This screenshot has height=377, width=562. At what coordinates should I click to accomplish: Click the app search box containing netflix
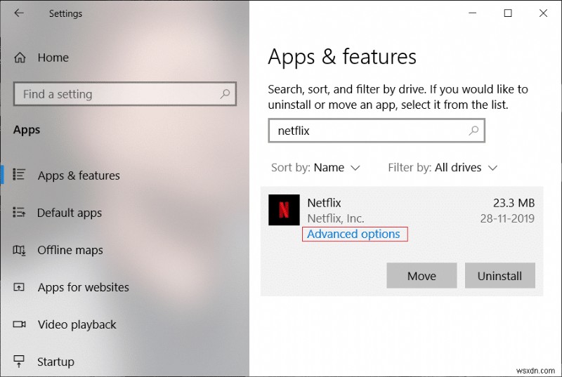pyautogui.click(x=369, y=131)
